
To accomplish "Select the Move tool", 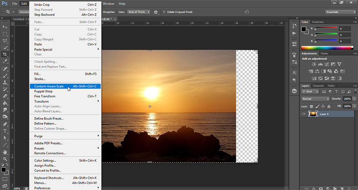I will click(5, 26).
